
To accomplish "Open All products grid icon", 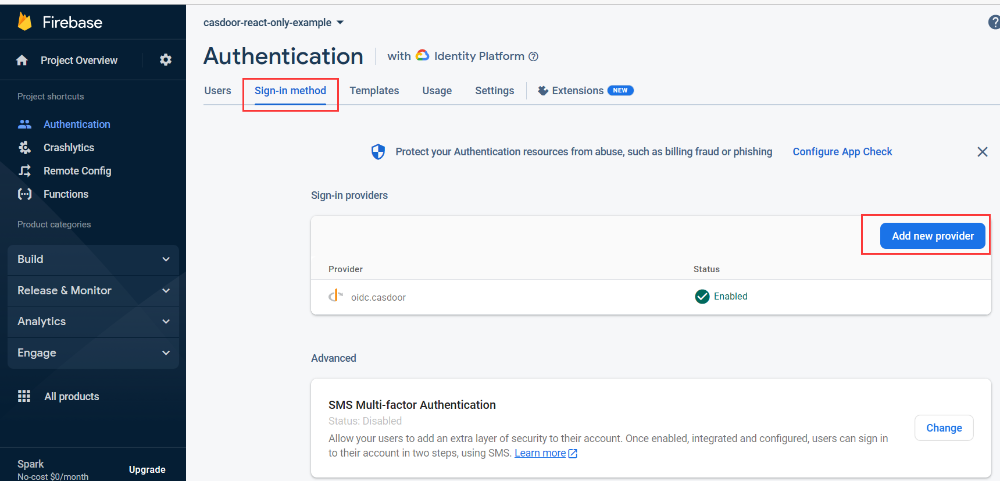I will [x=24, y=396].
